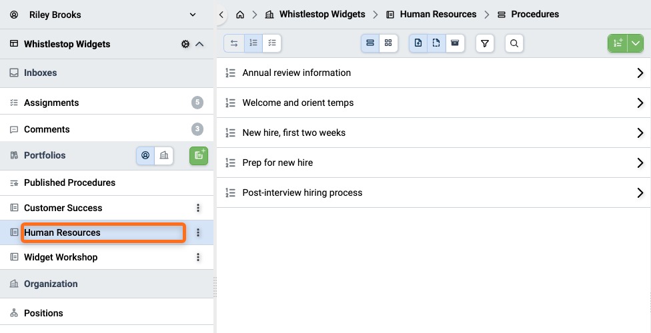The height and width of the screenshot is (333, 651).
Task: Toggle the draft documents filter (dashed page)
Action: pos(436,43)
